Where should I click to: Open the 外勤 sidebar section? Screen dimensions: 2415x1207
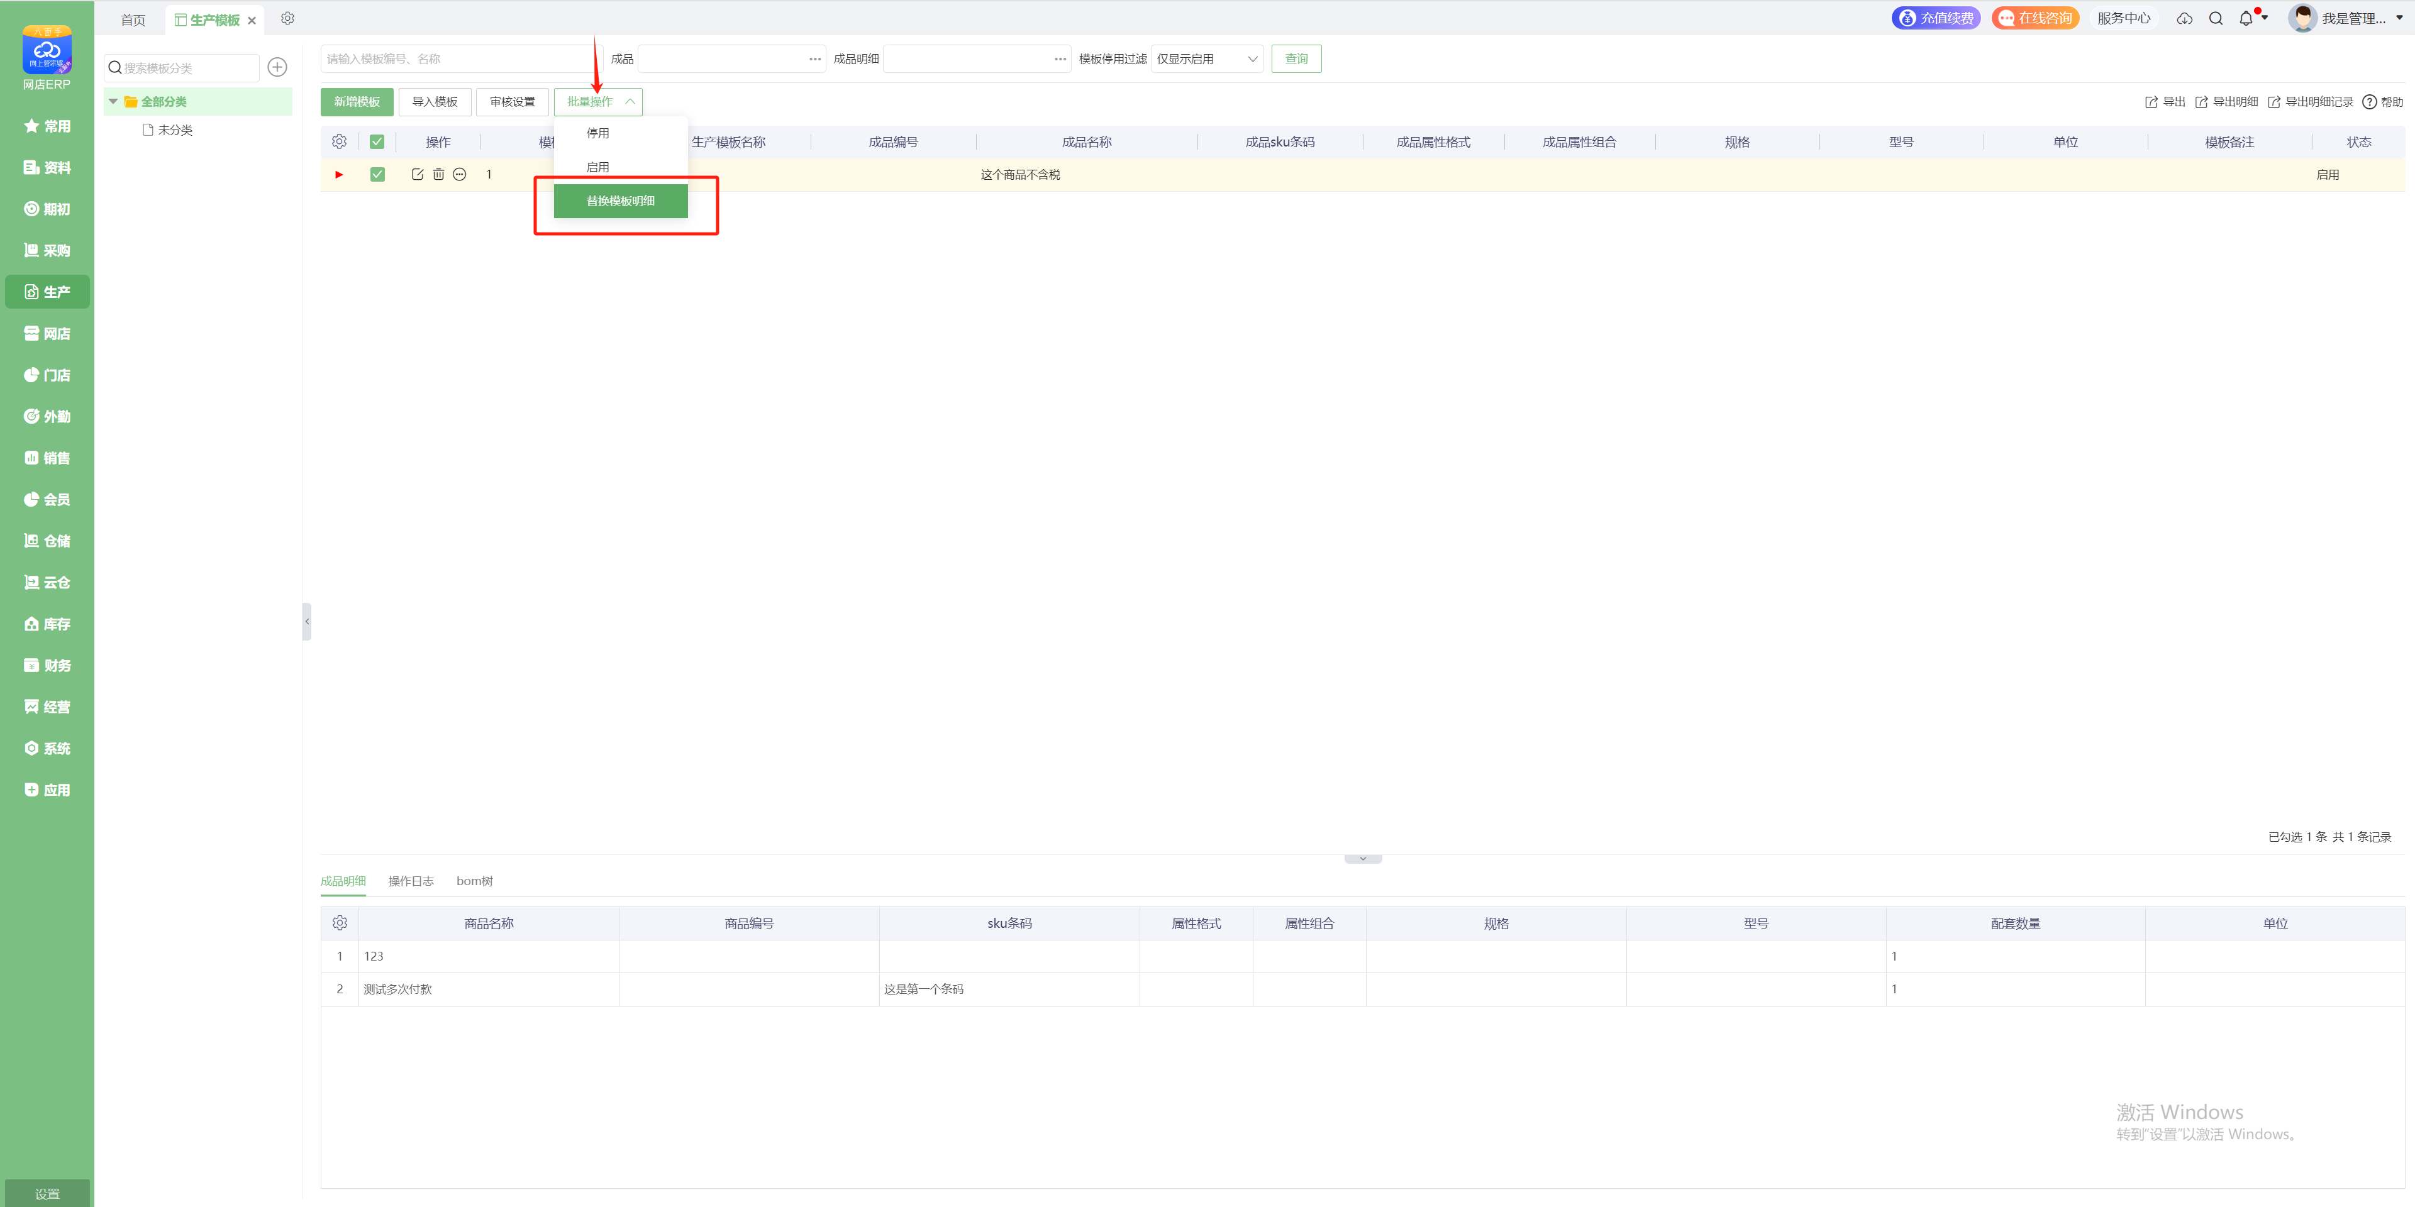[47, 416]
